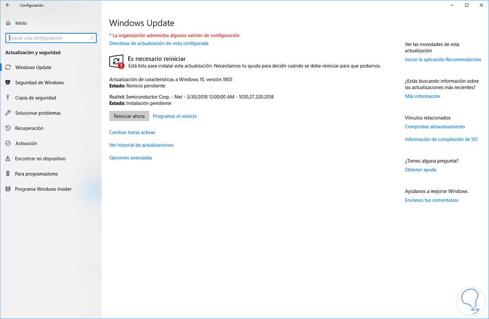
Task: Click the ¿Tienes alguna pregunta? heading
Action: point(432,161)
